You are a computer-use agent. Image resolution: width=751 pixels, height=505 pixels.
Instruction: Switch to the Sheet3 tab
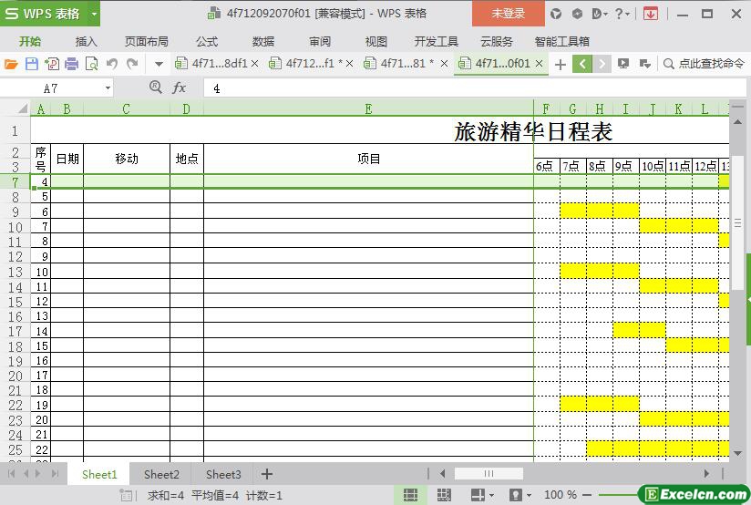click(223, 474)
